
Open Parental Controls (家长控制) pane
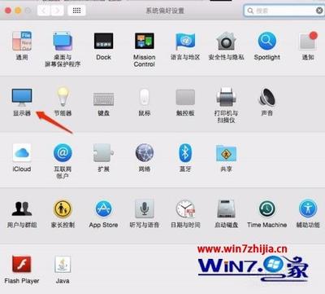tap(63, 209)
